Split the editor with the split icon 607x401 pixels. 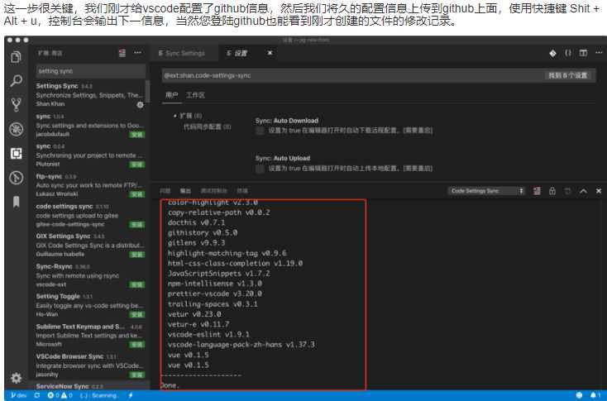coord(583,53)
